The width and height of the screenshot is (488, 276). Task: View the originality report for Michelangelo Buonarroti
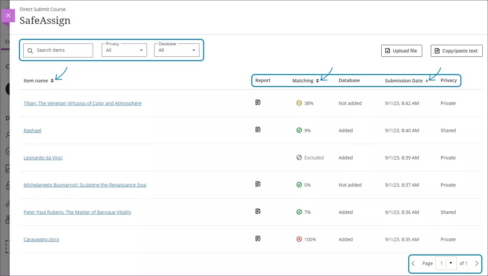click(x=258, y=184)
